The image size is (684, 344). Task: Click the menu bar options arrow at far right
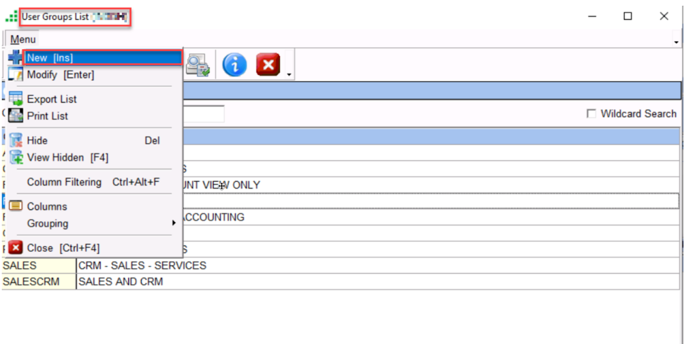(677, 42)
